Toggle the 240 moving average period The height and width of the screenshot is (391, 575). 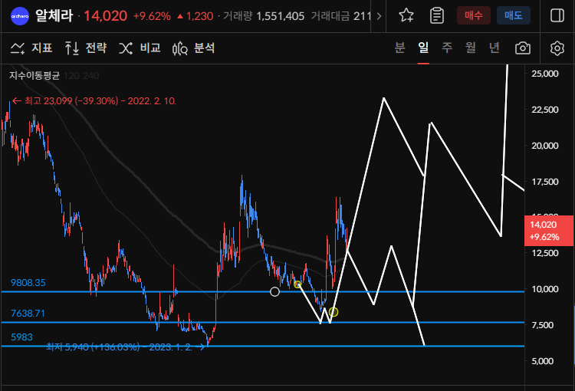pyautogui.click(x=90, y=76)
